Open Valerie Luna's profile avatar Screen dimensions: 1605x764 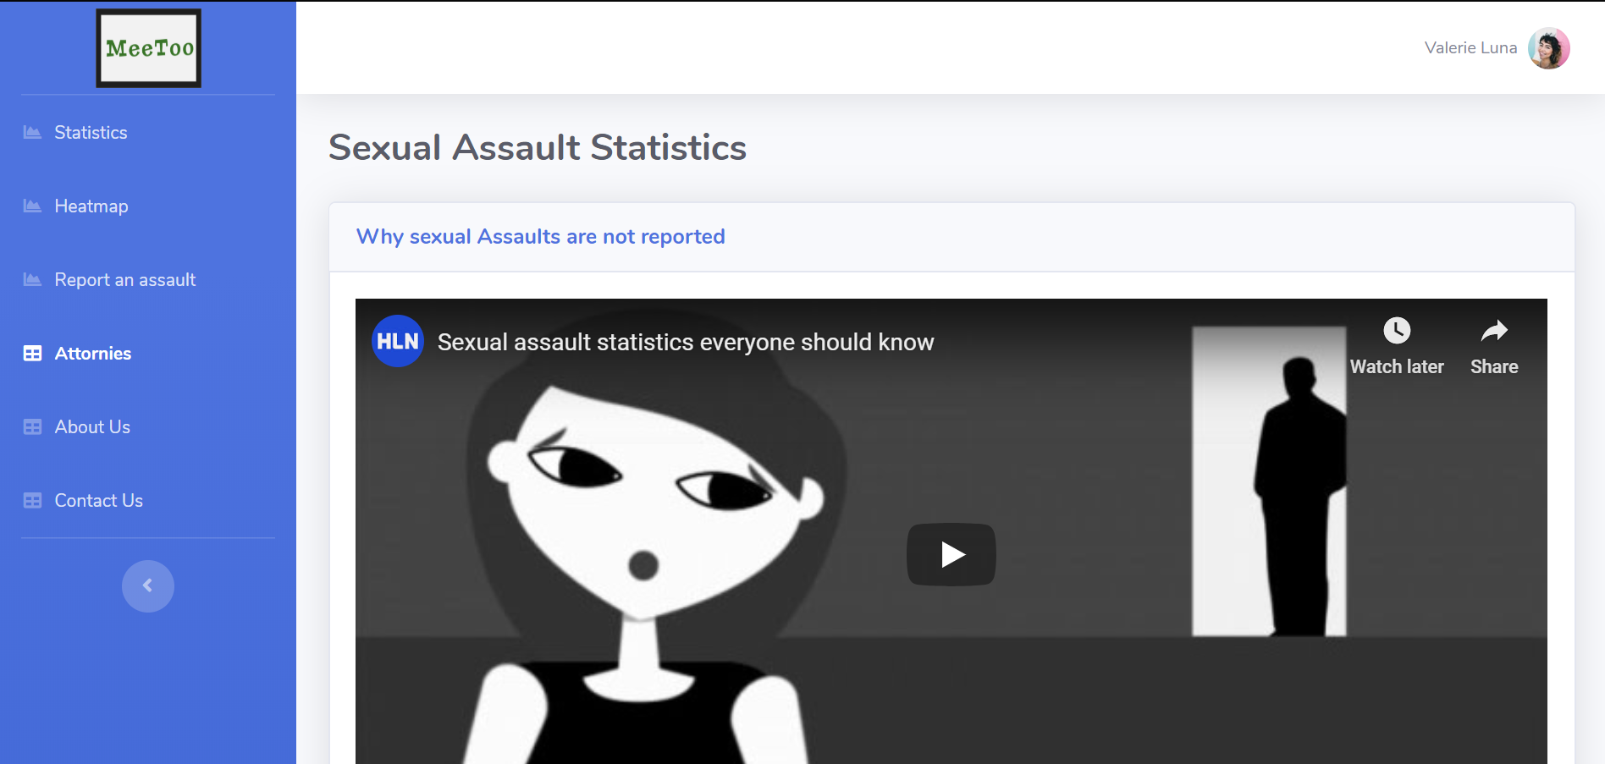click(1549, 48)
